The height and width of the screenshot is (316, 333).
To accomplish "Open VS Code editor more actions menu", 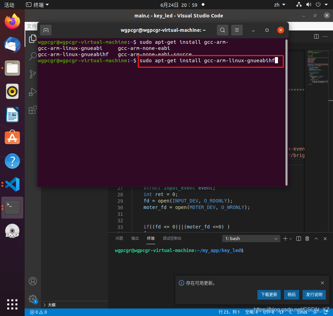I will 325,37.
